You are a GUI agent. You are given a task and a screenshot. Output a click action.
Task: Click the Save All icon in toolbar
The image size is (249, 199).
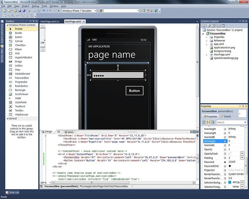point(24,11)
